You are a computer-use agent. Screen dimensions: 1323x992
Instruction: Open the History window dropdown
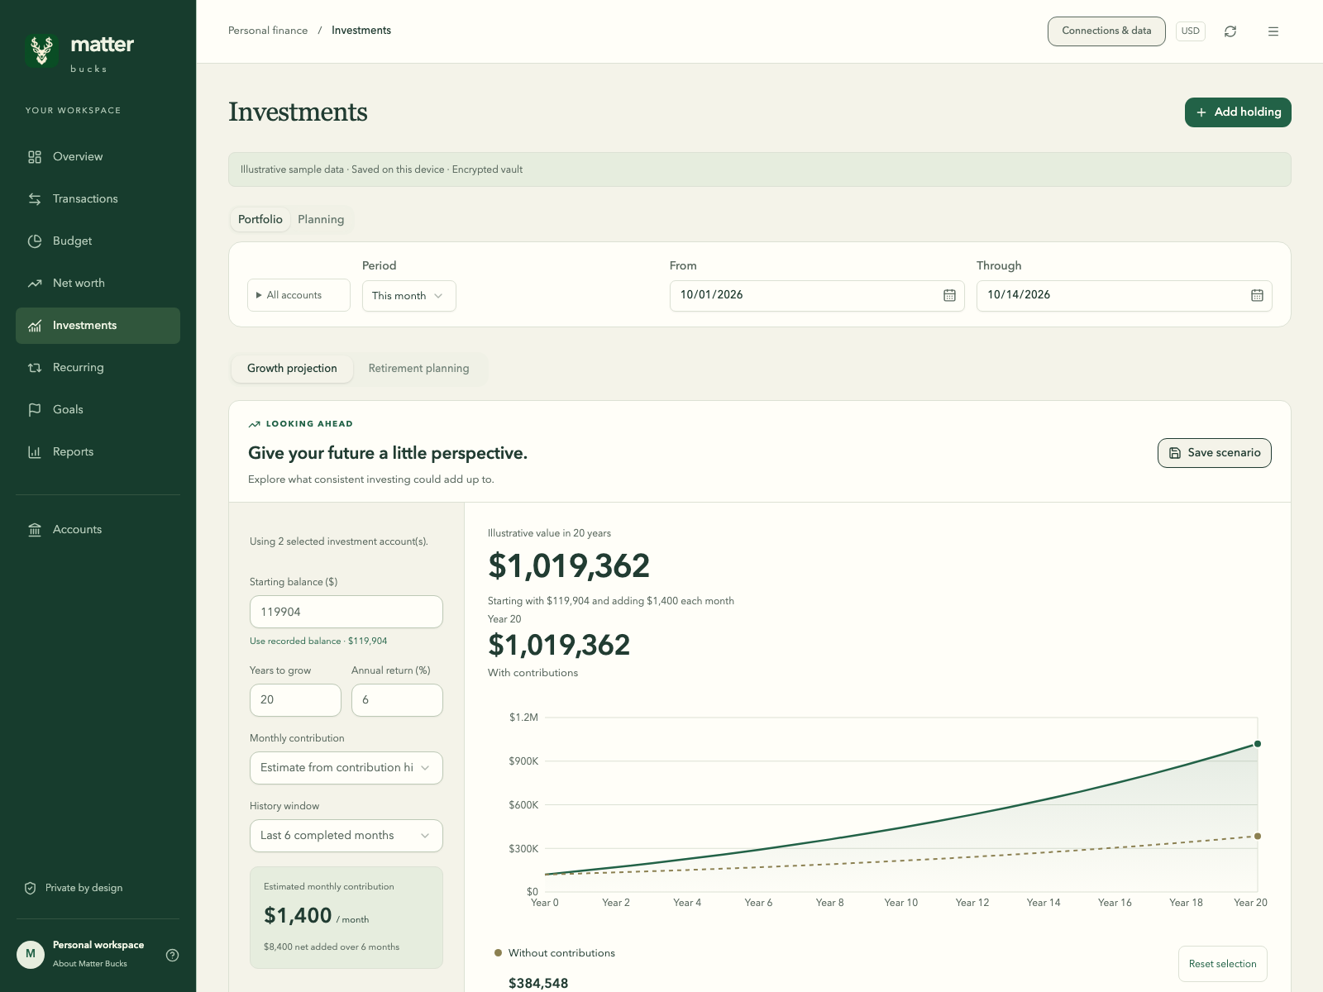(x=346, y=836)
